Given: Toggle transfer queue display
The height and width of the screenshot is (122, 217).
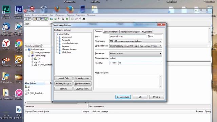Looking at the screenshot, I should (x=46, y=19).
